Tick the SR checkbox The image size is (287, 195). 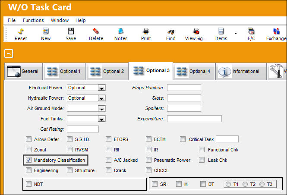(155, 184)
